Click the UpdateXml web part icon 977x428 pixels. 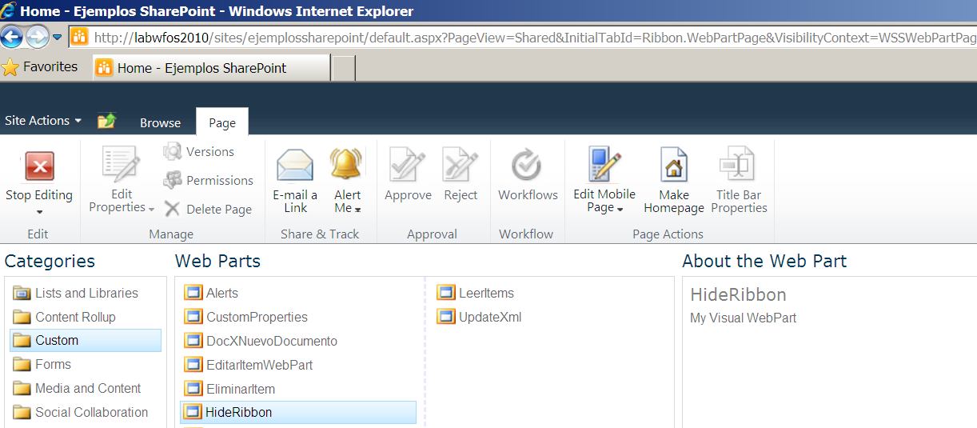click(x=446, y=317)
